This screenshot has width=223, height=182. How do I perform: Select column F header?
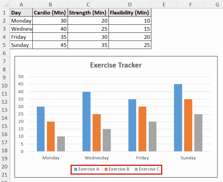[190, 5]
